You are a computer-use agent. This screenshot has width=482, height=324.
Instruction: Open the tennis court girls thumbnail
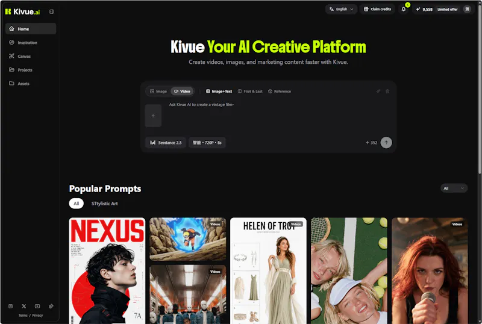click(x=349, y=270)
